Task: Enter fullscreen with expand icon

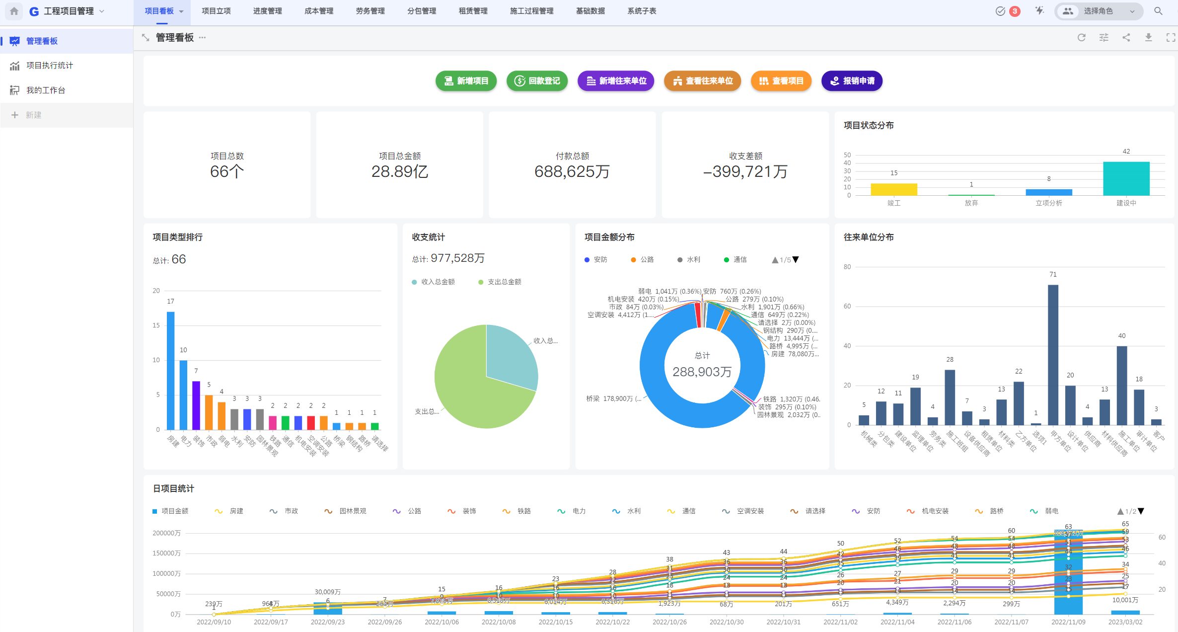Action: pos(1171,38)
